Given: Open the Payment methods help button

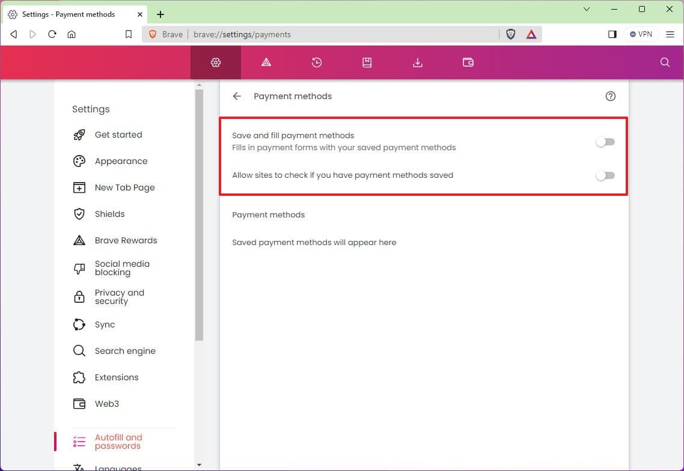Looking at the screenshot, I should [611, 96].
